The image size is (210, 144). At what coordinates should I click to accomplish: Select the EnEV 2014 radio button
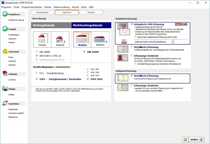point(88,75)
